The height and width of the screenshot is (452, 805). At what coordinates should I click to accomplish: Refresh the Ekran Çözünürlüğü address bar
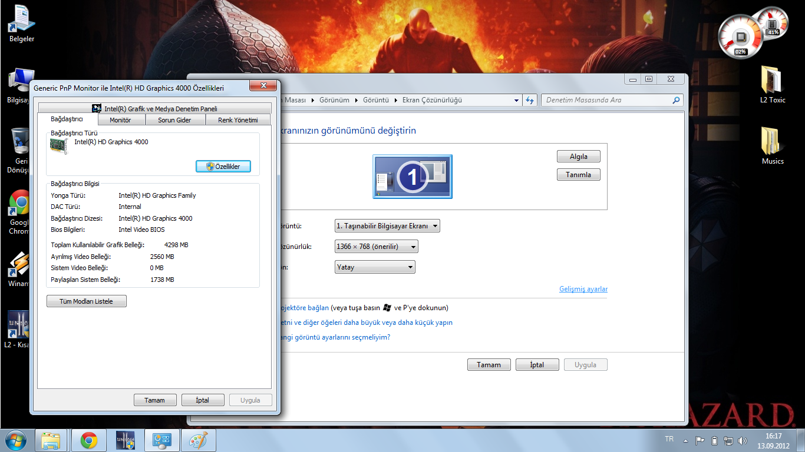click(530, 100)
